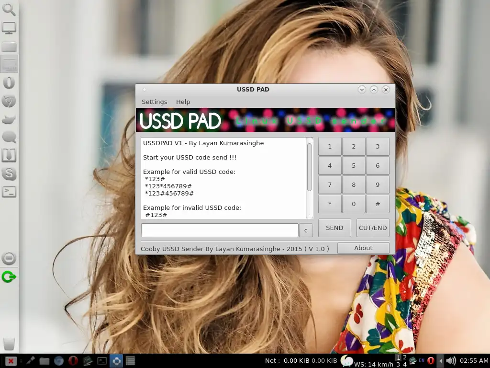Click the line 'Start your USSD code send !!!'

189,157
